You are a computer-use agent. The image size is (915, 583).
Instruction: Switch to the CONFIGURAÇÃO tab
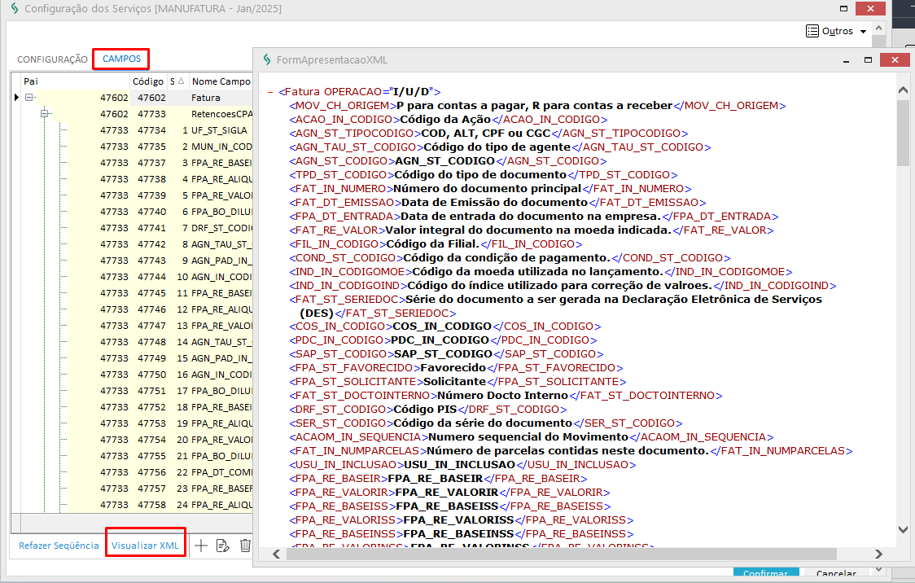click(52, 59)
